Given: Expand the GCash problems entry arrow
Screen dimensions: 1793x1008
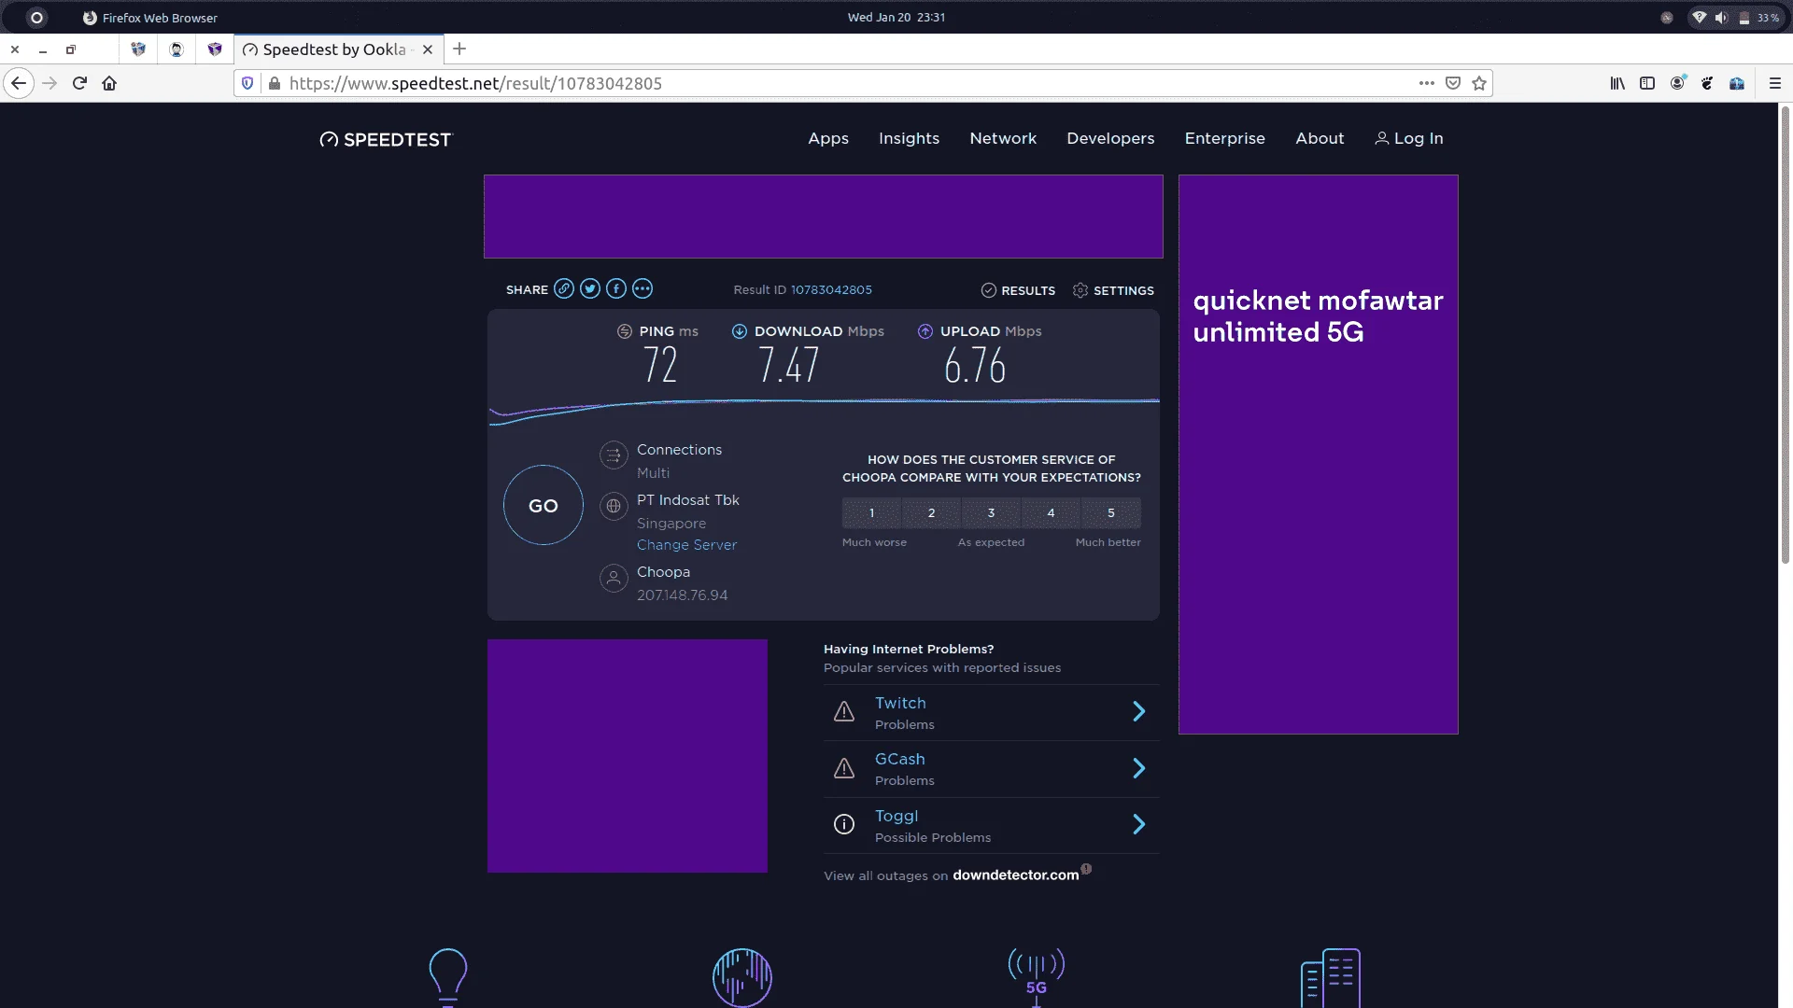Looking at the screenshot, I should (x=1138, y=768).
